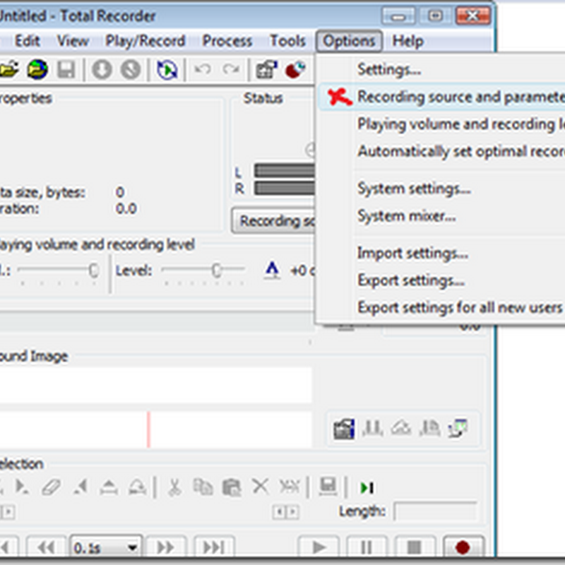
Task: Click the Pause transport button
Action: pos(367,547)
